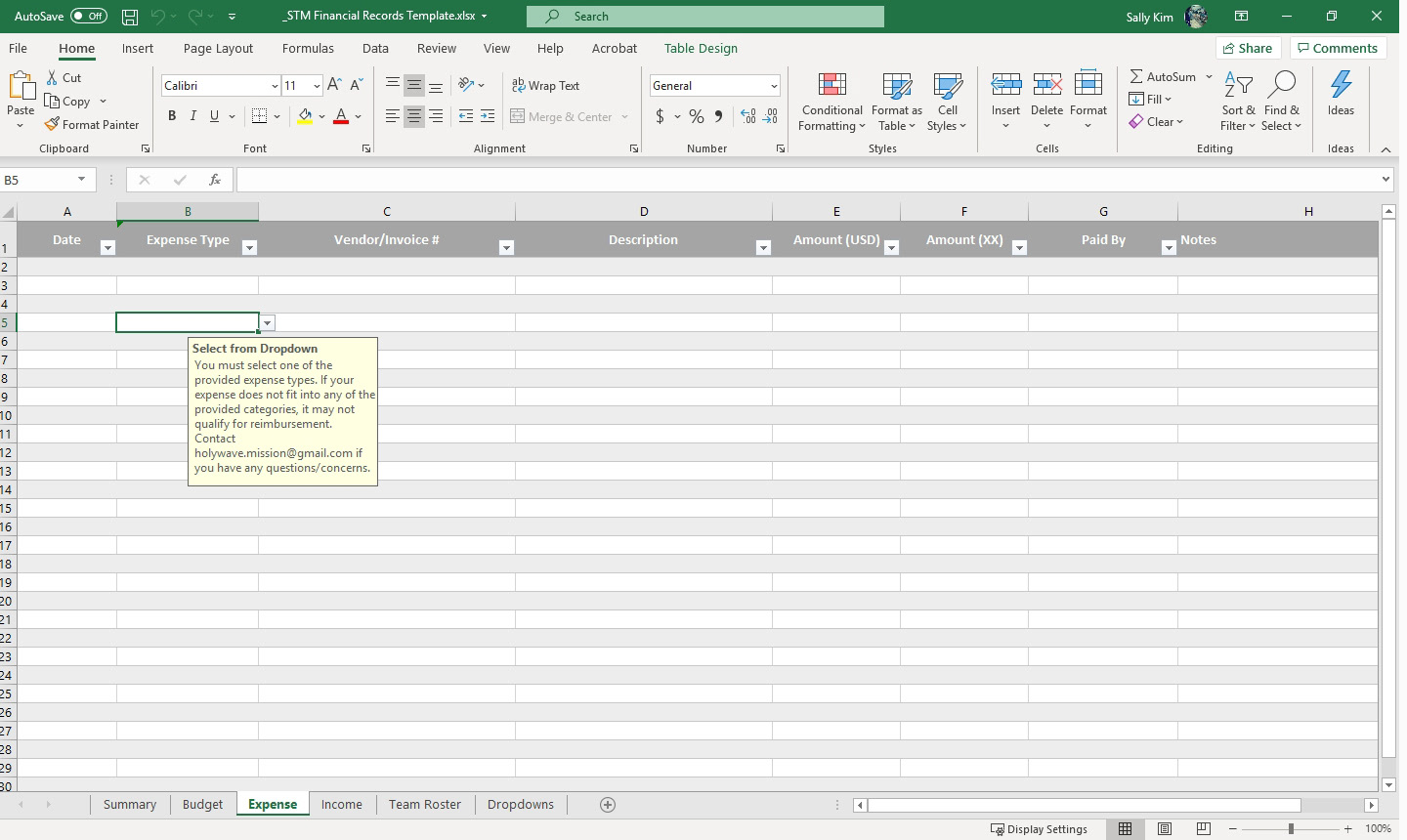Click Display Settings in status bar
The height and width of the screenshot is (840, 1407).
pyautogui.click(x=1039, y=829)
